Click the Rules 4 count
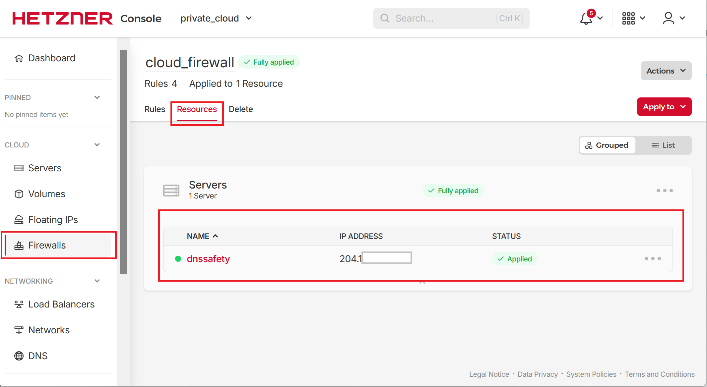Viewport: 707px width, 387px height. 161,83
